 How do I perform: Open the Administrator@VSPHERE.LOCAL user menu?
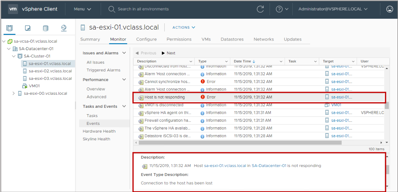pyautogui.click(x=333, y=9)
